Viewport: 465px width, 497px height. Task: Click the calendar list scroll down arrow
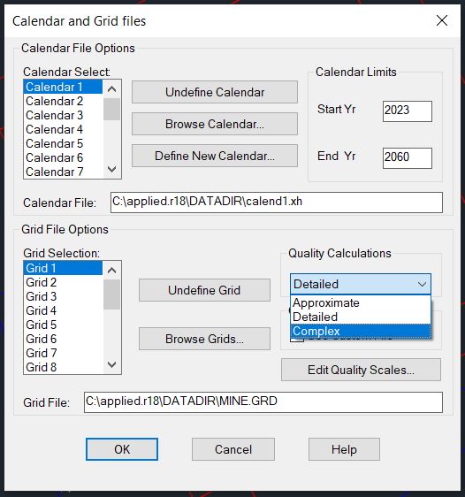pos(111,169)
